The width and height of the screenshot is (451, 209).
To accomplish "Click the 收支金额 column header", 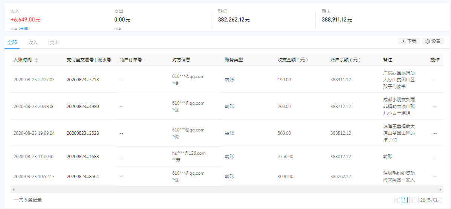I will pyautogui.click(x=293, y=60).
